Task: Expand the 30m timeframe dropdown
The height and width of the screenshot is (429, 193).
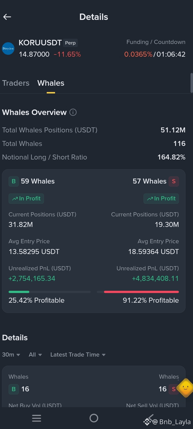Action: [x=11, y=355]
